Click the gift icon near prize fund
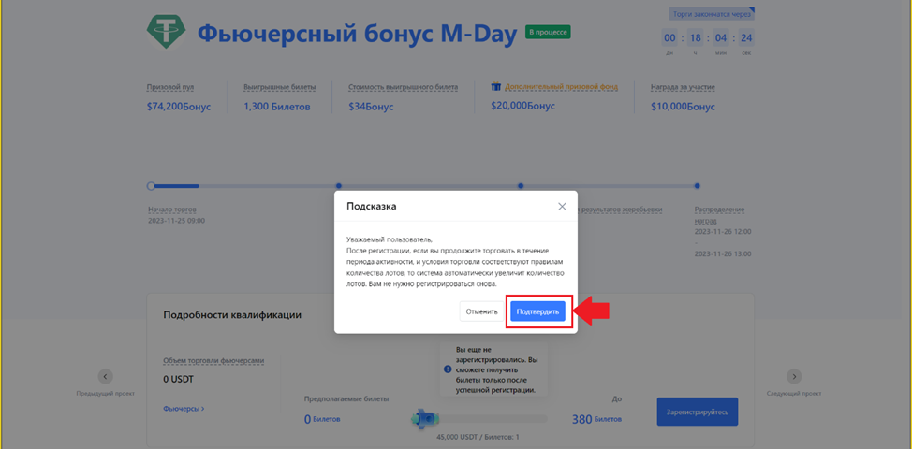This screenshot has width=912, height=449. tap(495, 87)
